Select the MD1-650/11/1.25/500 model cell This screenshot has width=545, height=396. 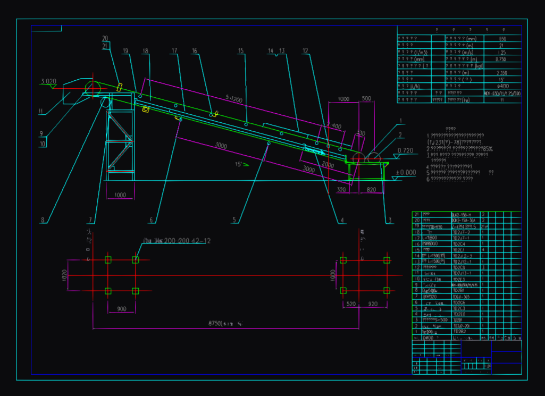(502, 93)
